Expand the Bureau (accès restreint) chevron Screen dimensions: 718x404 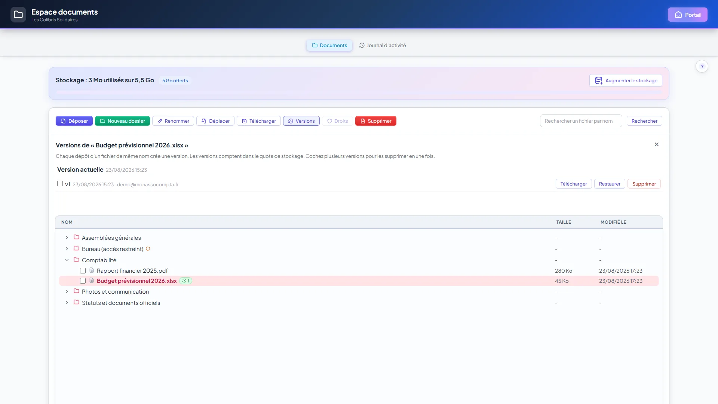(67, 249)
